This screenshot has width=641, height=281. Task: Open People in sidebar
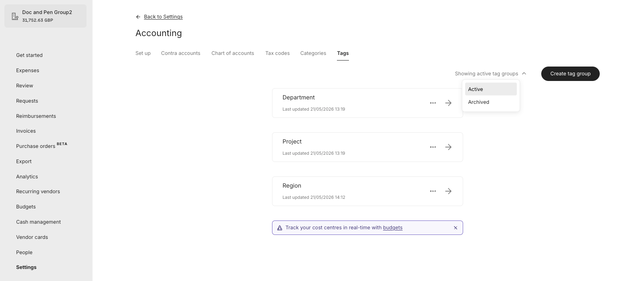tap(24, 253)
